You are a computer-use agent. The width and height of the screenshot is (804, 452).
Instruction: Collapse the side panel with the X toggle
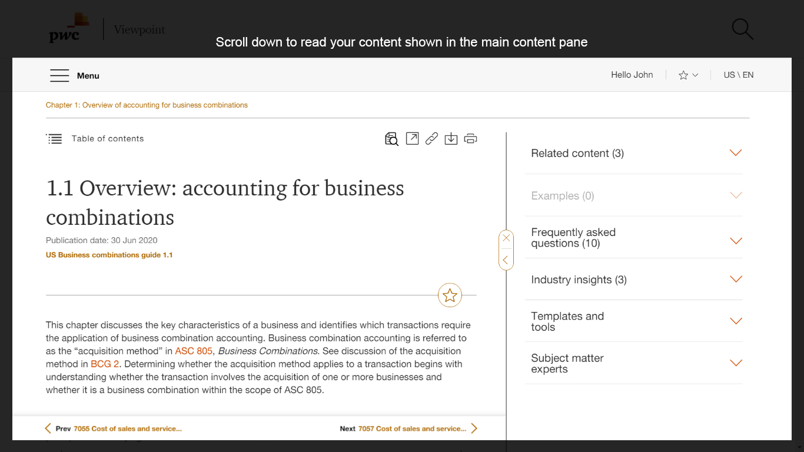click(506, 238)
